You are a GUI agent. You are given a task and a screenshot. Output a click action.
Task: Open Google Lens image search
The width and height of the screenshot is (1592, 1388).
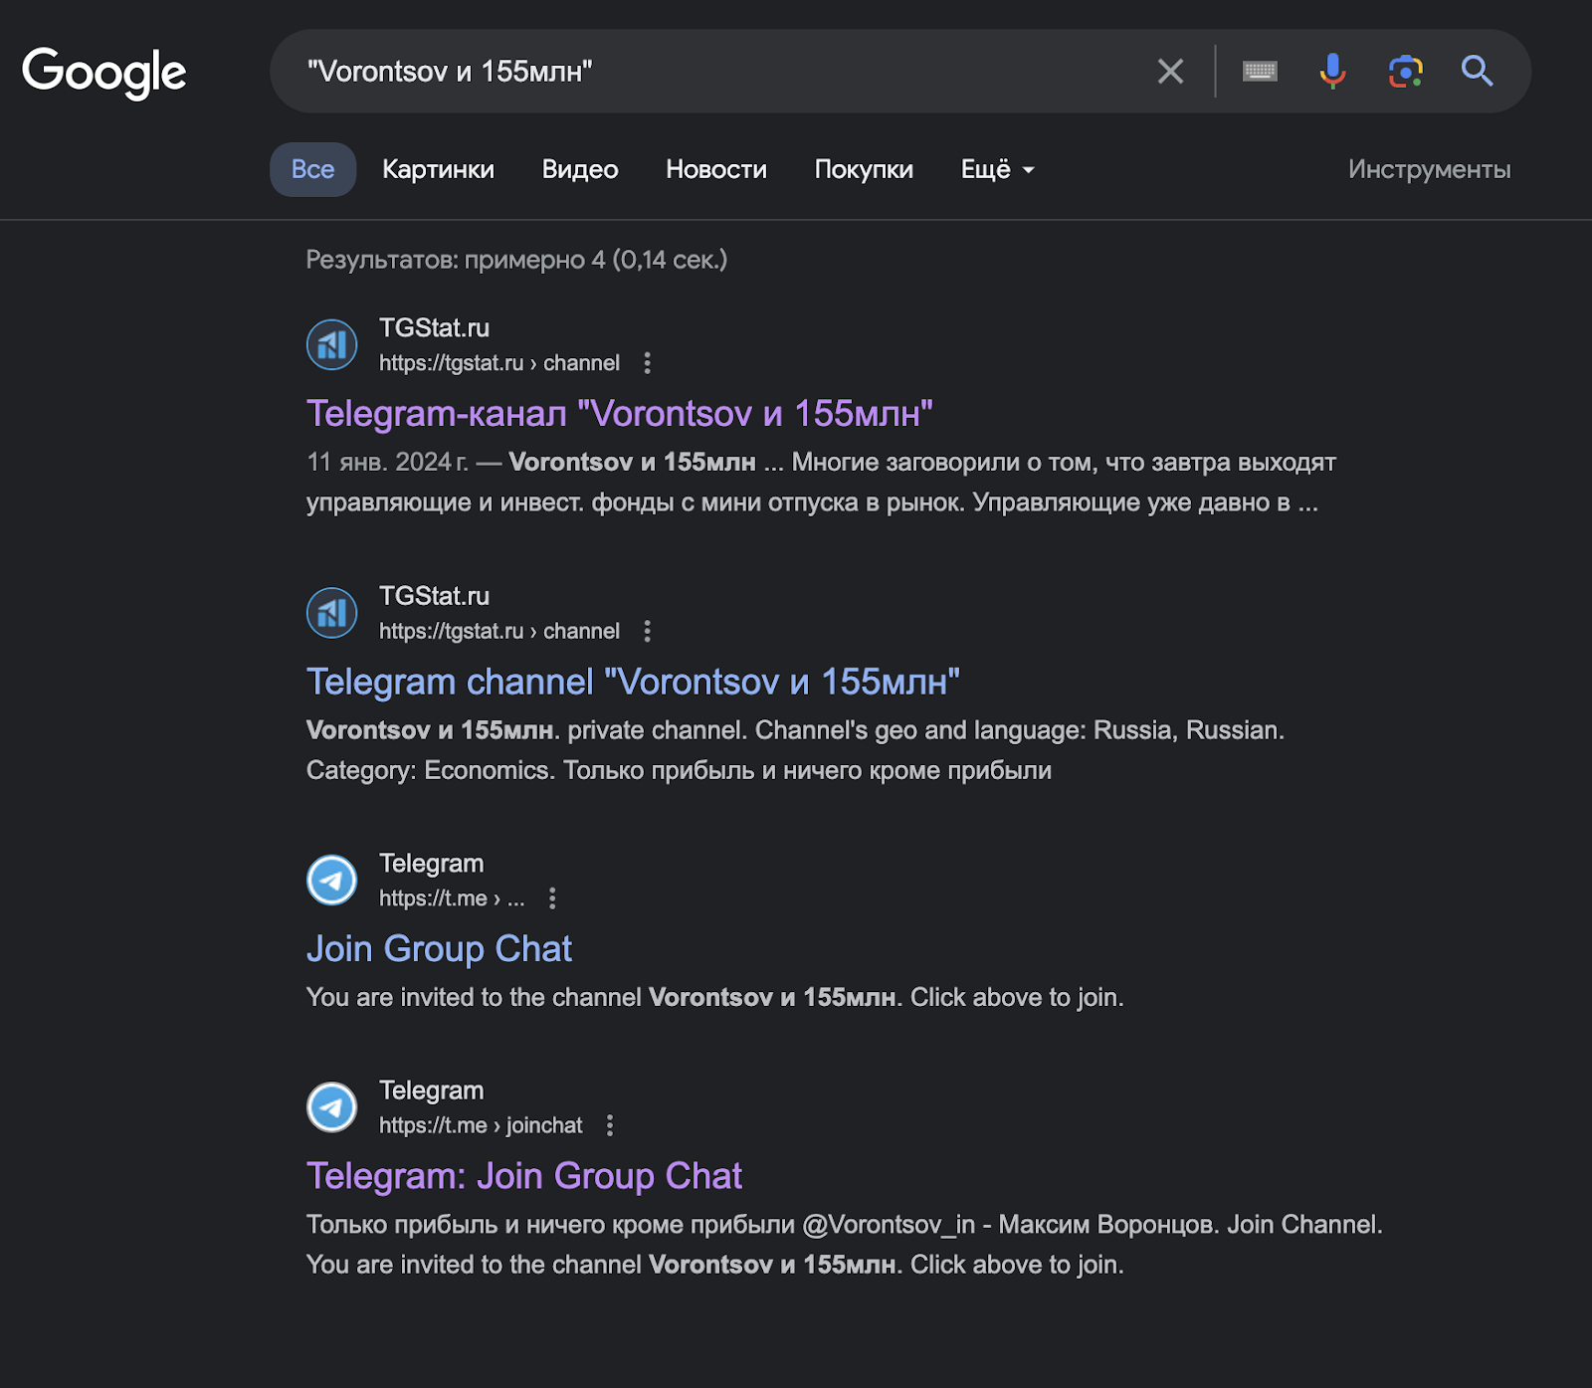(x=1405, y=71)
